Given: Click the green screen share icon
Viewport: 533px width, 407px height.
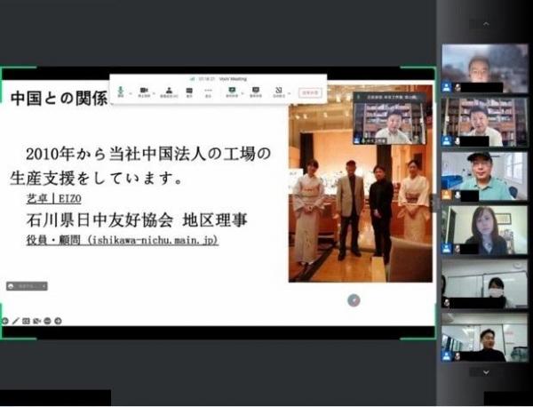Looking at the screenshot, I should pos(232,92).
